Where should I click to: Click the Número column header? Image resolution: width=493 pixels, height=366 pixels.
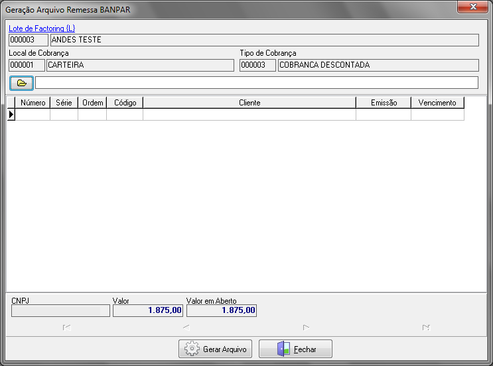coord(33,103)
